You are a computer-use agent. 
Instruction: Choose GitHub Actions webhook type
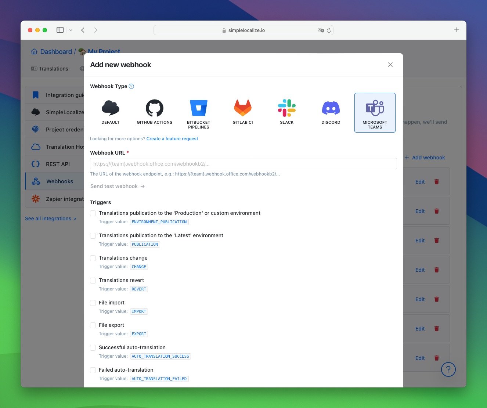click(x=155, y=112)
